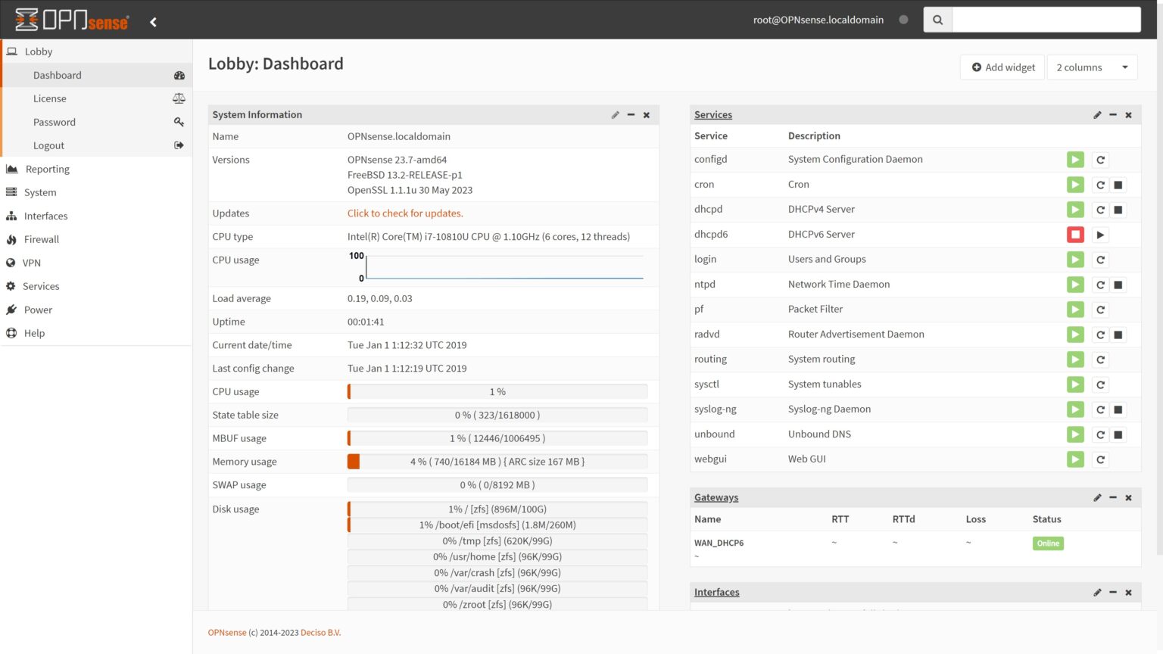This screenshot has height=654, width=1163.
Task: Collapse the System Information widget
Action: click(x=631, y=115)
